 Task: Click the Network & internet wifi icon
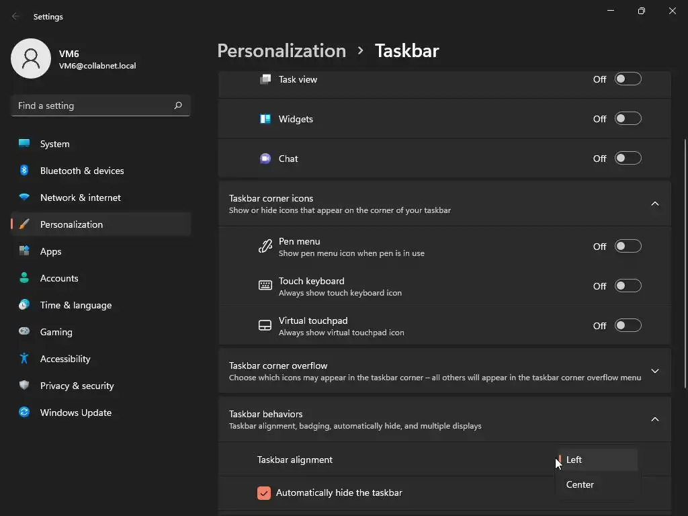pyautogui.click(x=24, y=198)
